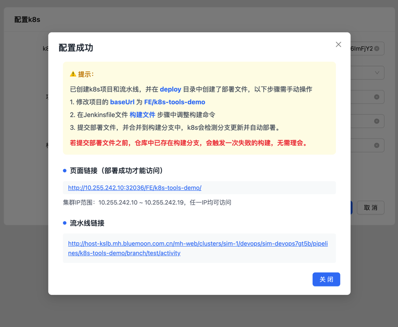Click the highlighted FE/k8s-tools-demo text
398x327 pixels.
click(175, 102)
